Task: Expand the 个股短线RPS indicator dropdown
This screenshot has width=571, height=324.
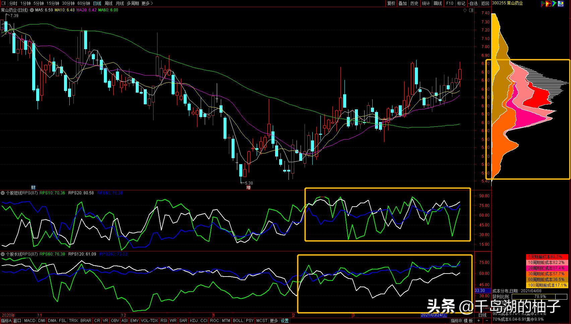Action: click(x=3, y=193)
